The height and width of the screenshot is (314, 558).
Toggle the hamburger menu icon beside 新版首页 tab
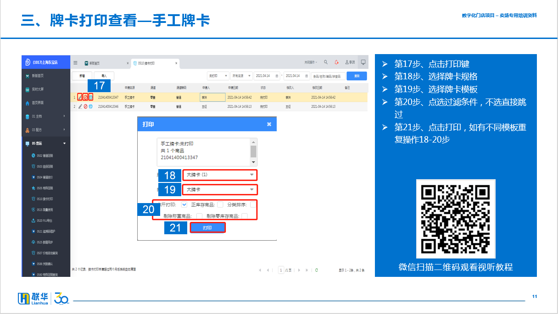pos(76,63)
